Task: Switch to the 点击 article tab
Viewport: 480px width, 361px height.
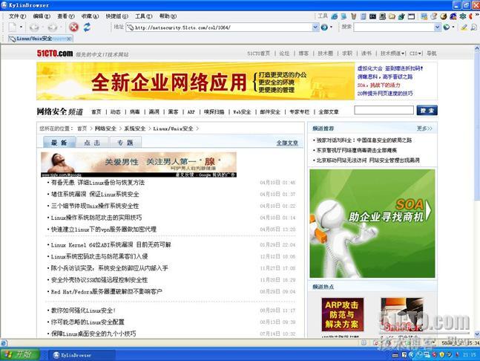Action: 92,143
